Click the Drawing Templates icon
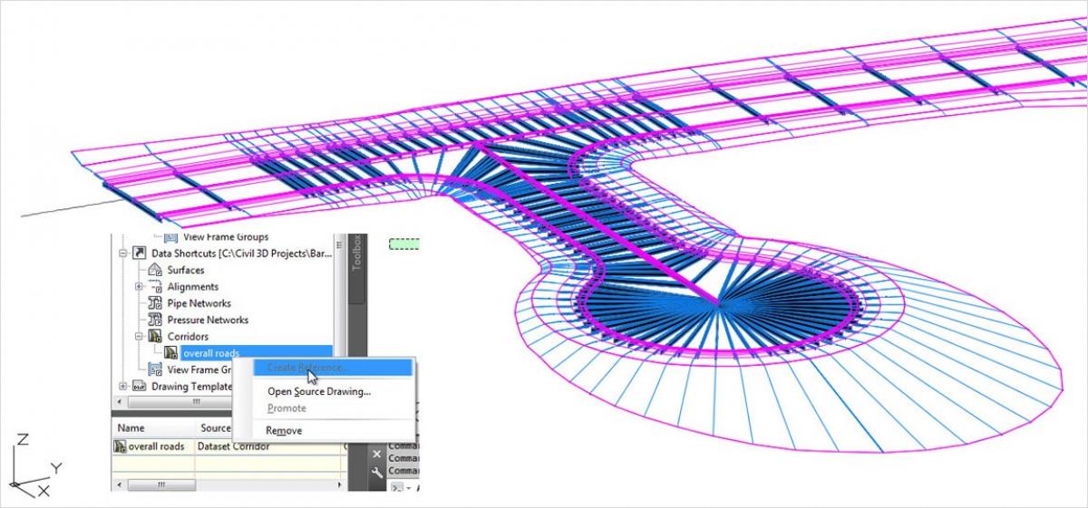Screen dimensions: 1088x508 click(139, 387)
